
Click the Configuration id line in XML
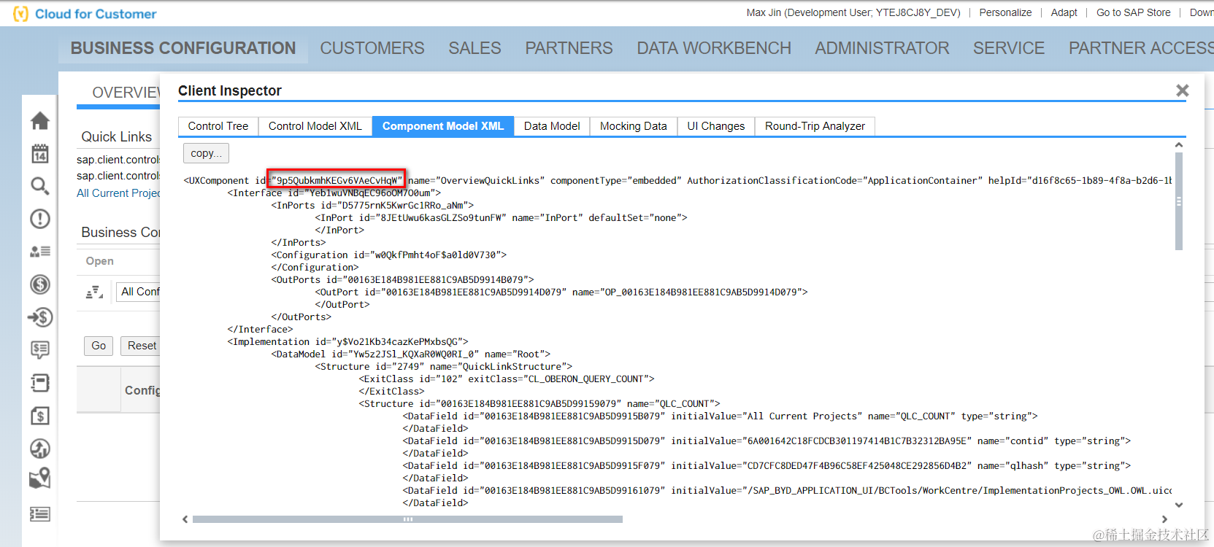pyautogui.click(x=389, y=255)
